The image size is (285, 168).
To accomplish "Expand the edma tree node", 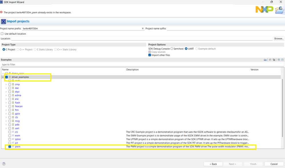I will [x=6, y=95].
